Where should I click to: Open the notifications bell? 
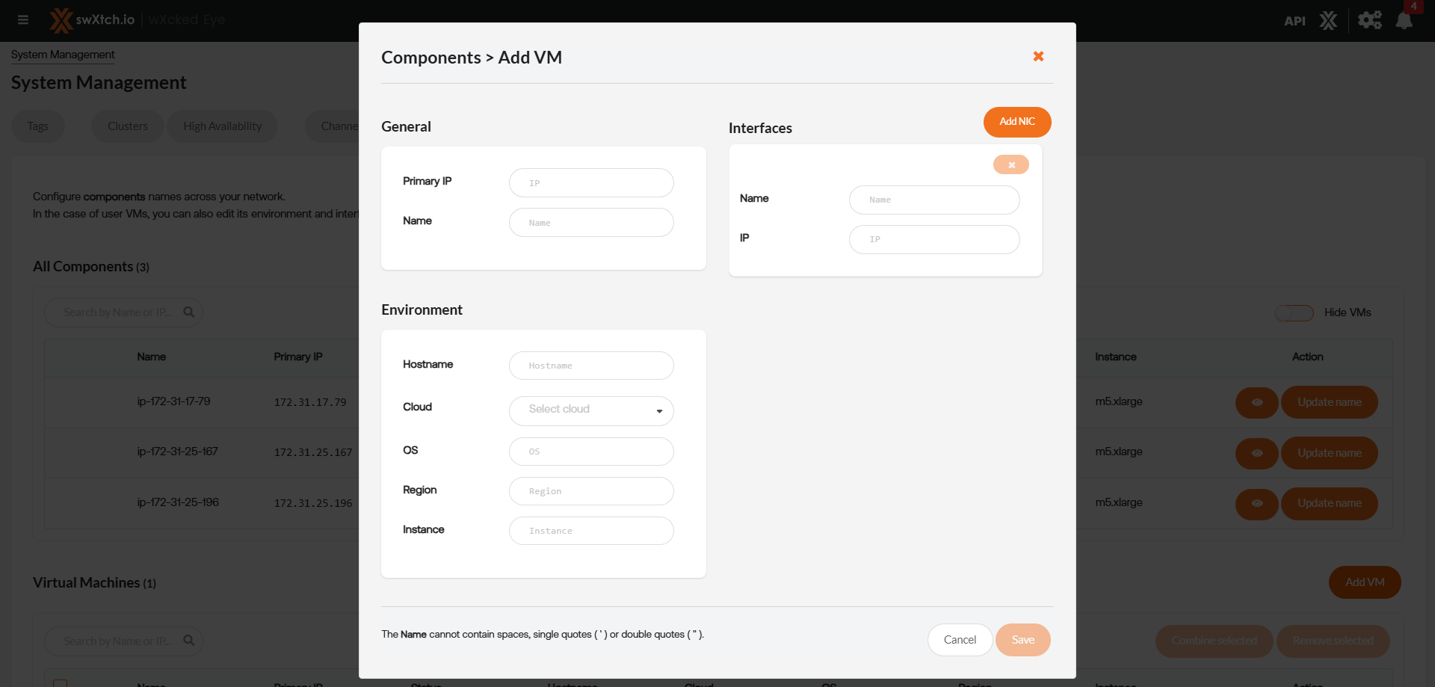(1404, 20)
